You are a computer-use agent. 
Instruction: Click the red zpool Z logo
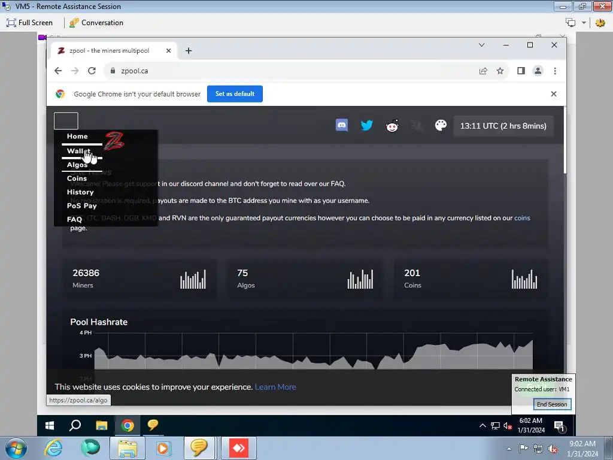tap(114, 141)
